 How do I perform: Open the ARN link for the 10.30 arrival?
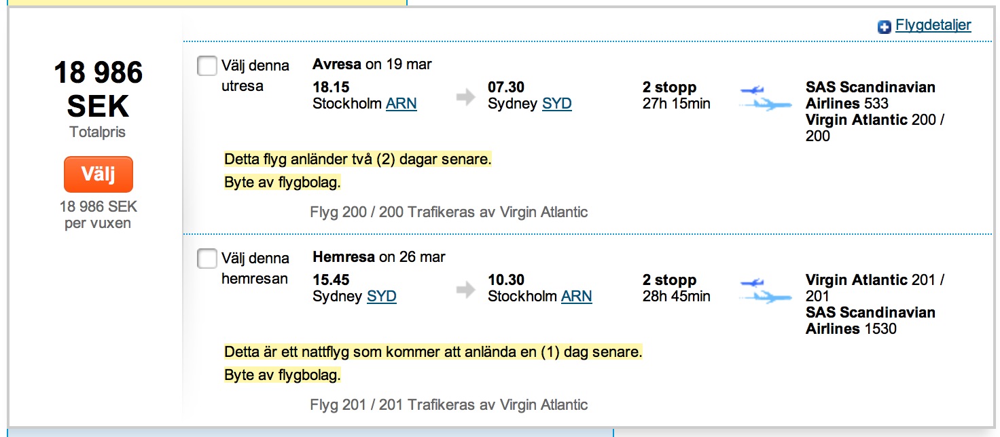point(576,297)
